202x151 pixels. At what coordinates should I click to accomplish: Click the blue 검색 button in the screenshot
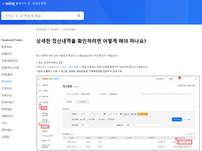[177, 119]
